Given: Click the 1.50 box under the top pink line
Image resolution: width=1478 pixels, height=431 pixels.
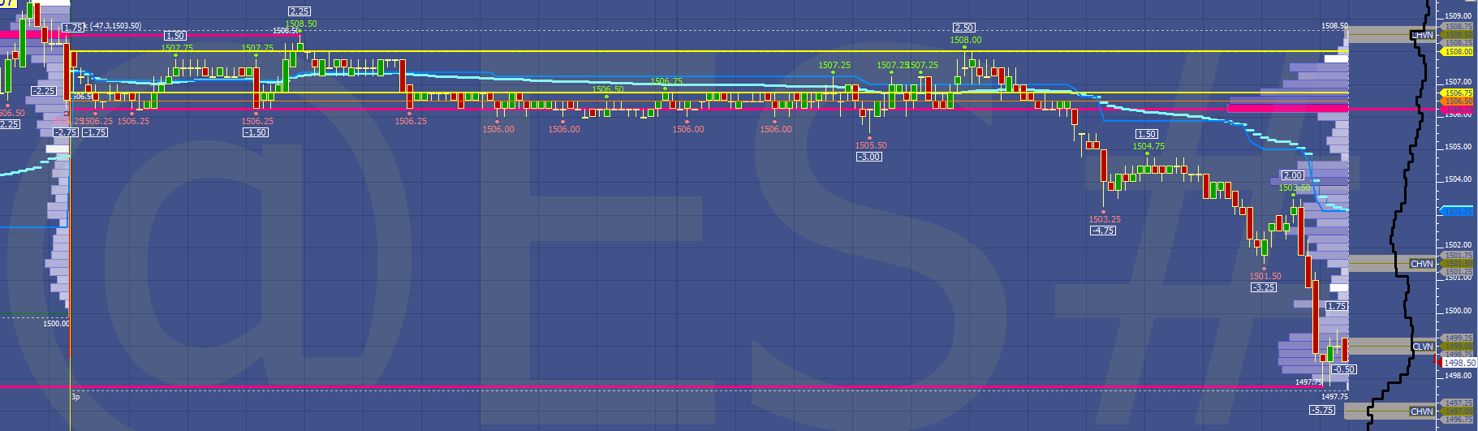Looking at the screenshot, I should tap(175, 36).
